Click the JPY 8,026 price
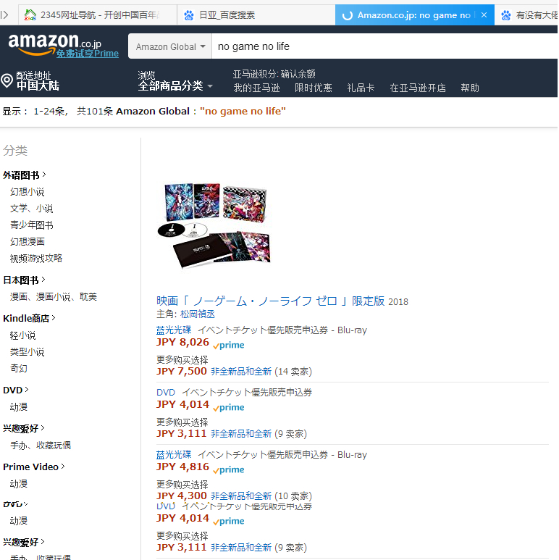Image resolution: width=559 pixels, height=560 pixels. [182, 342]
